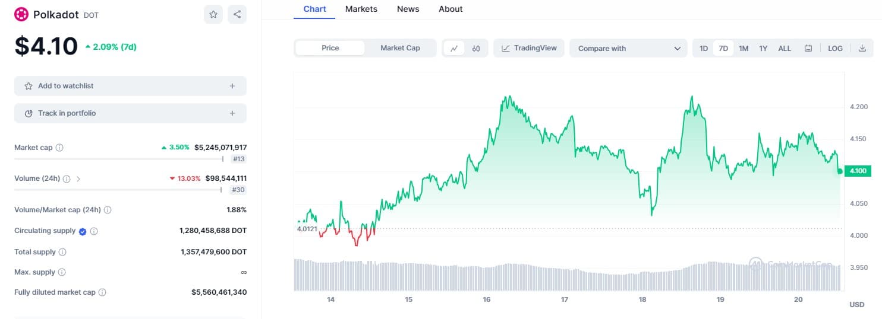Download chart data icon
Viewport: 882px width, 319px height.
pos(862,49)
